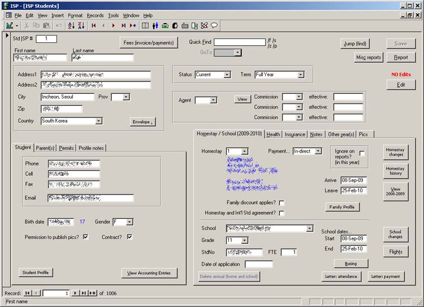Click the speech bubble toolbar icon
Image resolution: width=424 pixels, height=307 pixels.
pyautogui.click(x=214, y=25)
